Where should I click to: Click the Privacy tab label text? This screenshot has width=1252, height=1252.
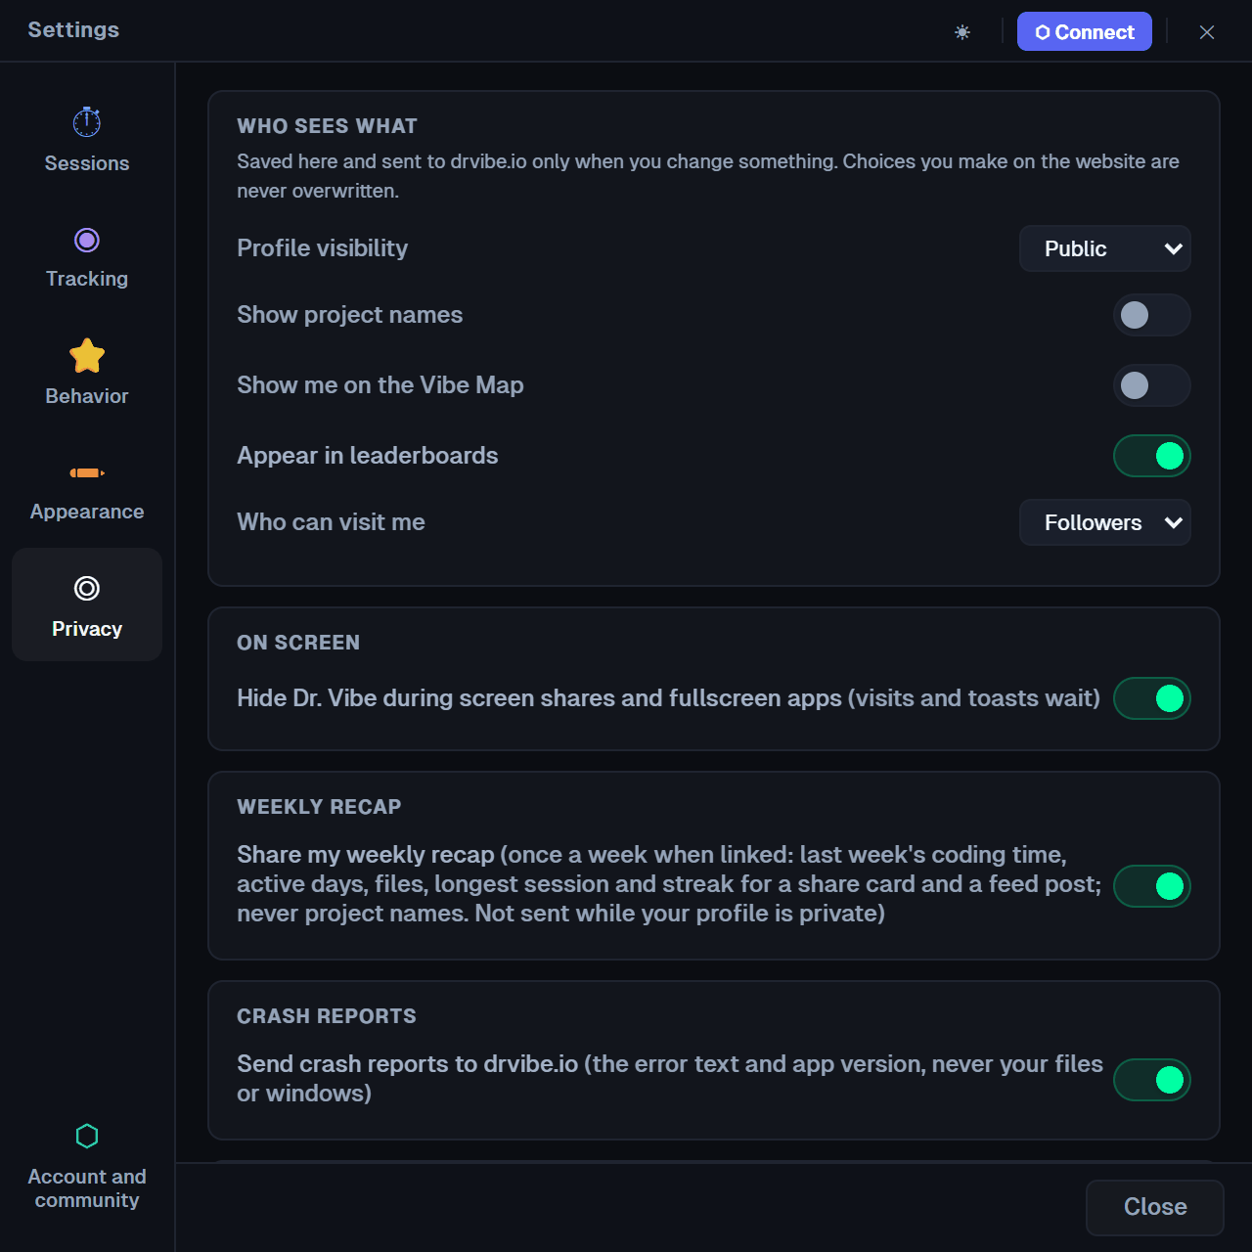click(x=87, y=629)
